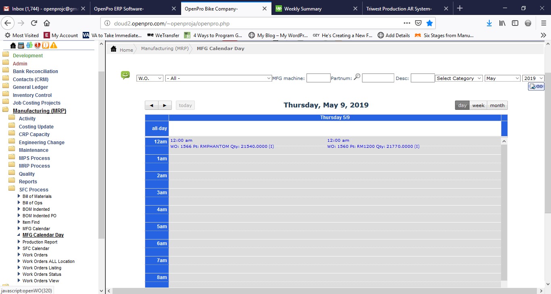Switch calendar to week view
The height and width of the screenshot is (294, 551).
click(478, 105)
